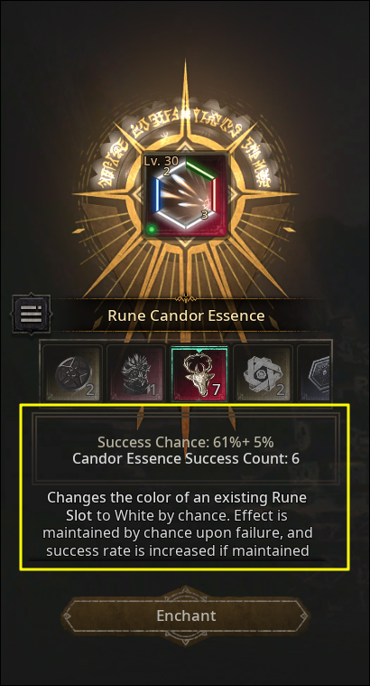Select the pentagram coin essence
The height and width of the screenshot is (686, 370).
[x=72, y=373]
